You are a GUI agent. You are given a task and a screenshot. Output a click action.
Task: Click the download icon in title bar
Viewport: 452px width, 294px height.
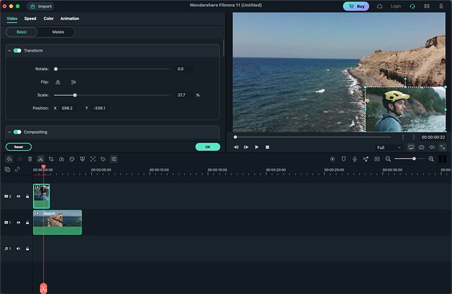tap(441, 6)
